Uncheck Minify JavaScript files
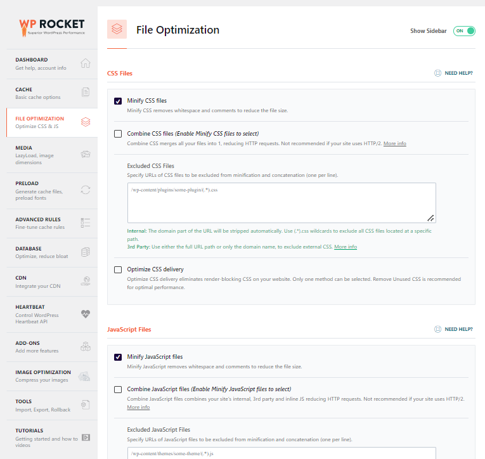The height and width of the screenshot is (459, 485). [118, 357]
